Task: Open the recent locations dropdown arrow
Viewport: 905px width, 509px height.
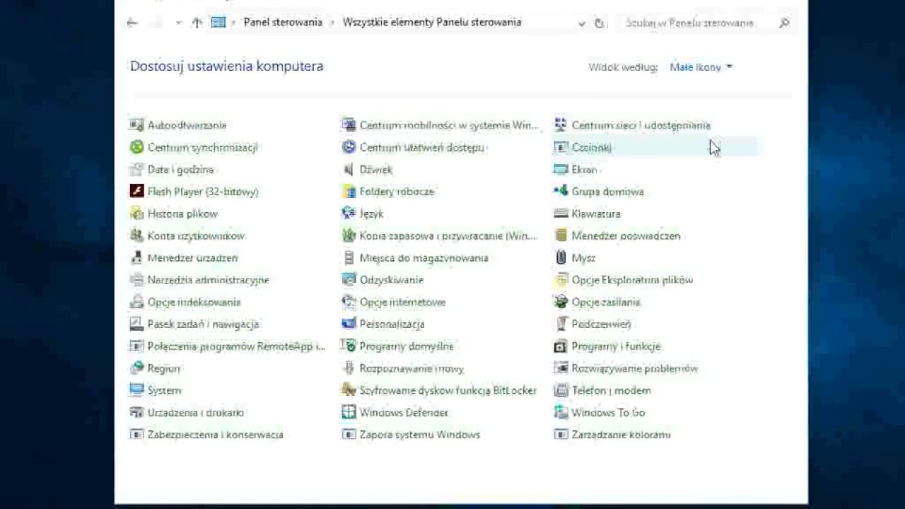Action: pyautogui.click(x=178, y=23)
